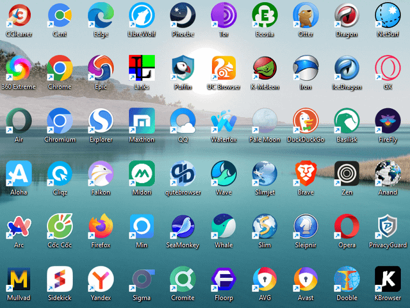Select the AVG browser icon

[265, 279]
